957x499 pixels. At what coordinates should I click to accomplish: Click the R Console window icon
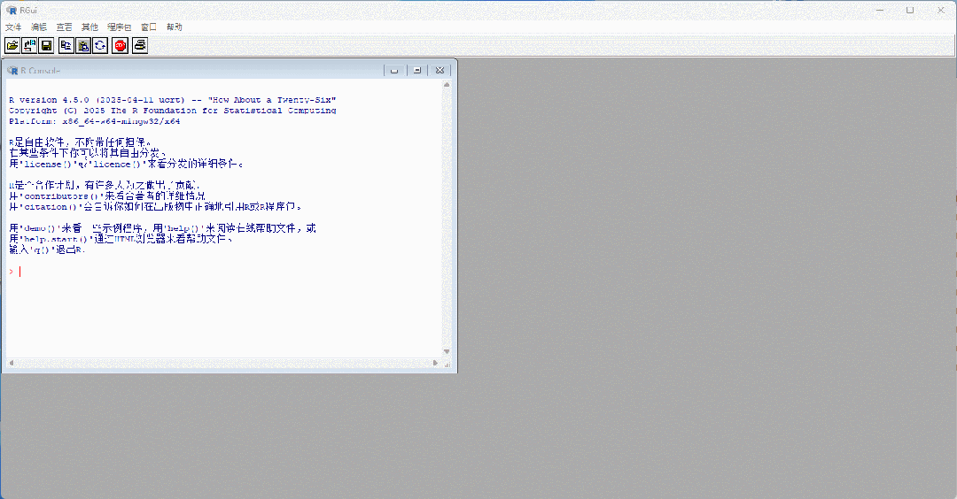(x=12, y=71)
